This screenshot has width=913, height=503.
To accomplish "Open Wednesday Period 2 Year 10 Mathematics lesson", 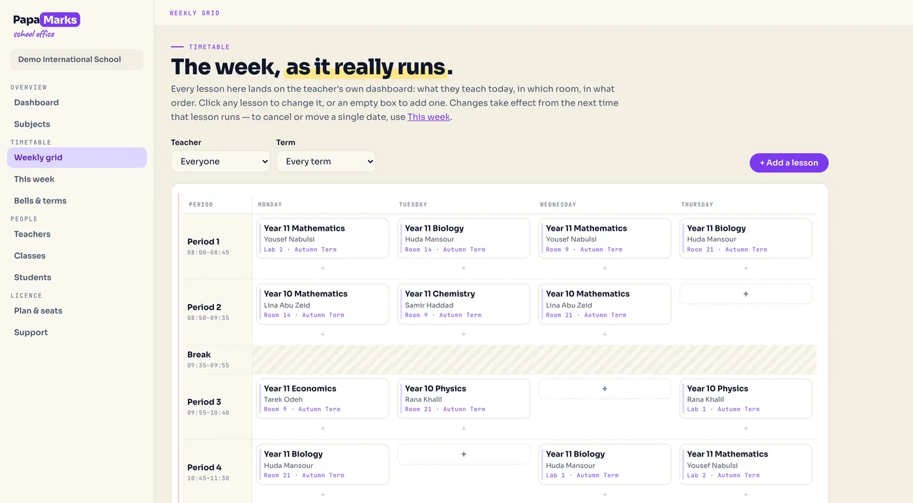I will point(605,304).
